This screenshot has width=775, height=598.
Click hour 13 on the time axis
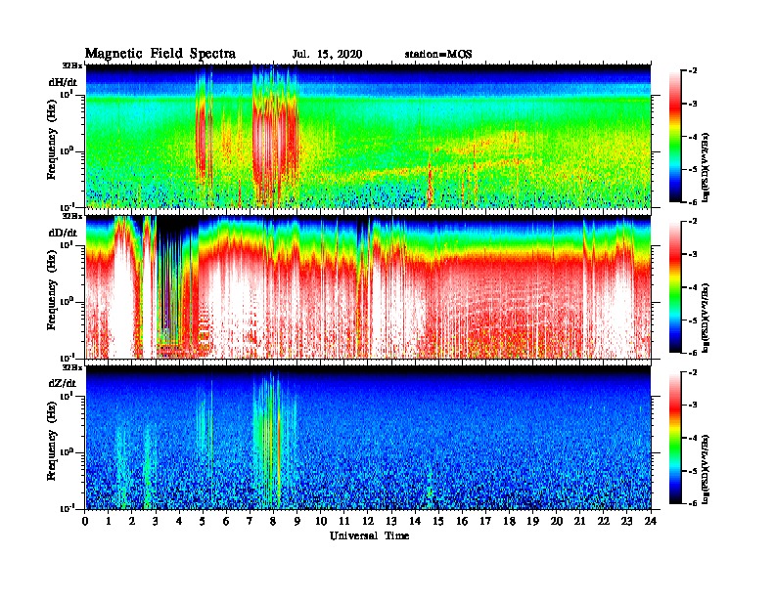coord(391,522)
